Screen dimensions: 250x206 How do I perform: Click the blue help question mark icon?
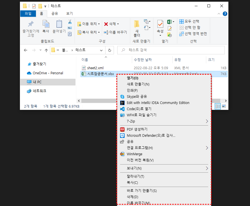[225, 14]
